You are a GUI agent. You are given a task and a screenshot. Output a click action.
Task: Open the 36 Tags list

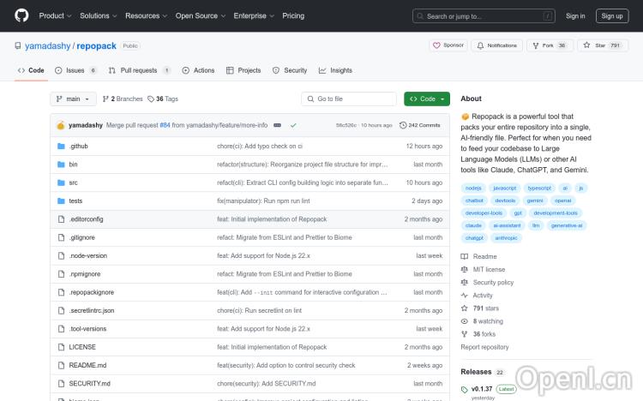163,99
